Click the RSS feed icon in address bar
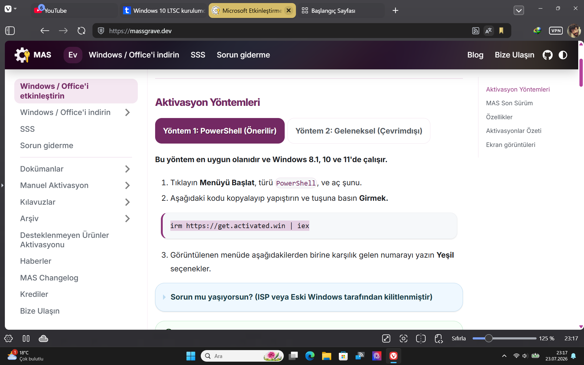 [475, 31]
